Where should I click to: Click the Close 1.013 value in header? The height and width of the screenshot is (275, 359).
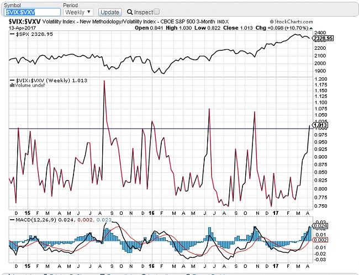pos(238,28)
